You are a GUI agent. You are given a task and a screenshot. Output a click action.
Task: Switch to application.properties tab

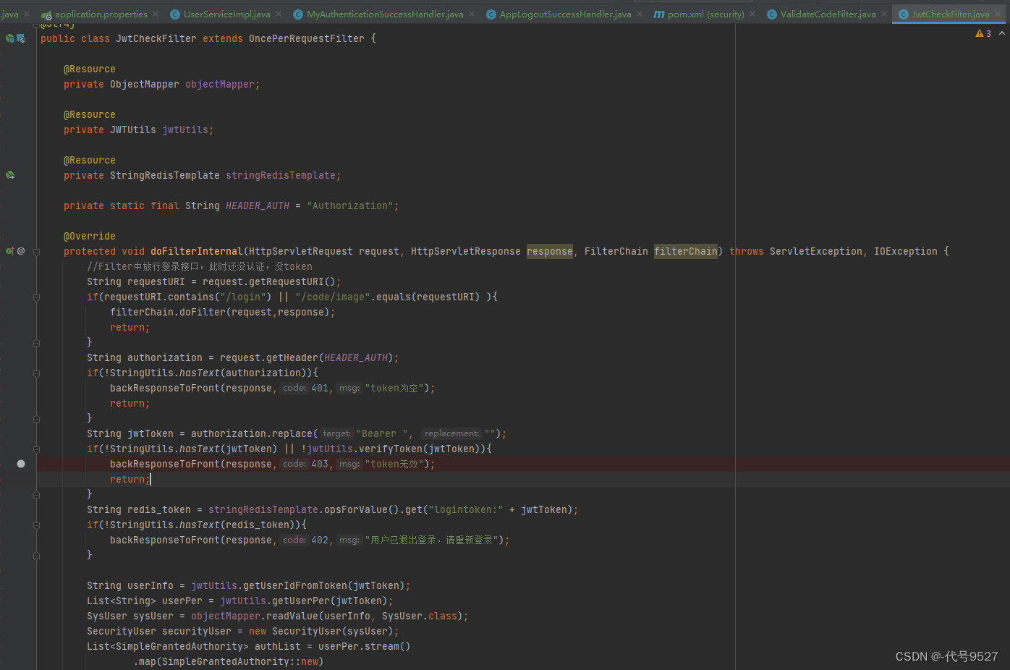click(x=101, y=14)
